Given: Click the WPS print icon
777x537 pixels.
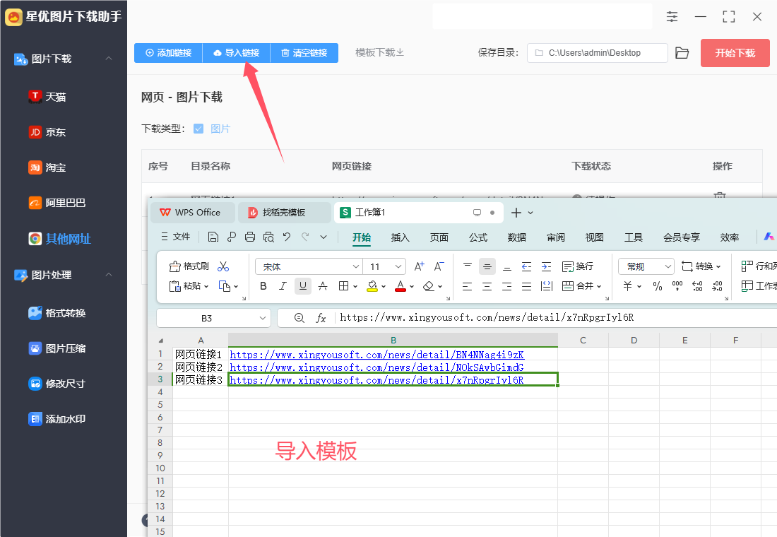Looking at the screenshot, I should point(250,237).
